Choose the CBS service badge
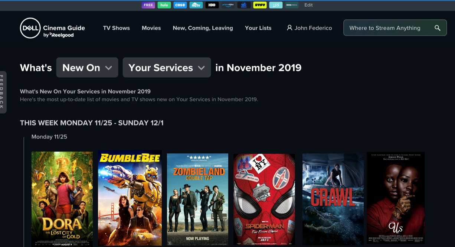 tap(180, 5)
